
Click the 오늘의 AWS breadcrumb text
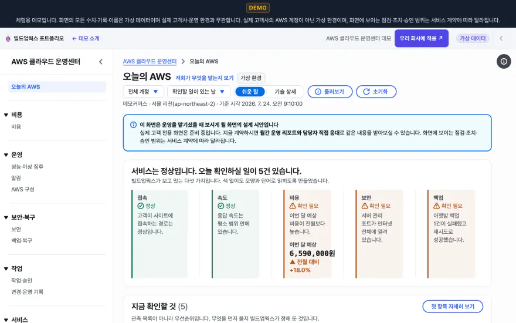pyautogui.click(x=203, y=61)
